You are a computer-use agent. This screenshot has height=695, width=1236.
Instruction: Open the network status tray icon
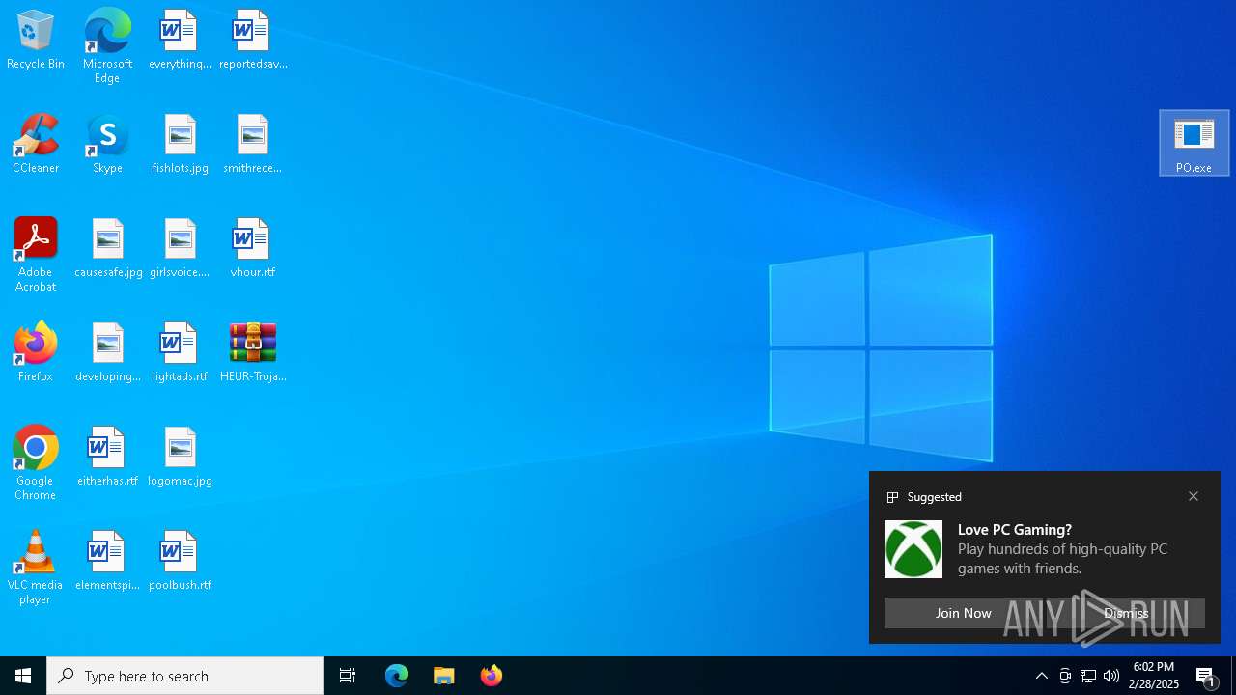pyautogui.click(x=1088, y=676)
